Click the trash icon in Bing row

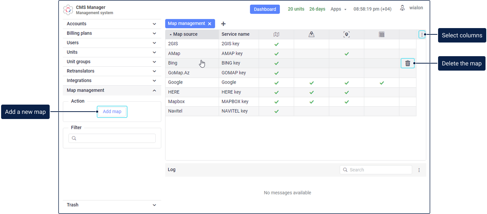407,63
